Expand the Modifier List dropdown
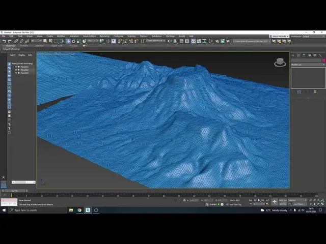This screenshot has width=326, height=244. (x=308, y=65)
